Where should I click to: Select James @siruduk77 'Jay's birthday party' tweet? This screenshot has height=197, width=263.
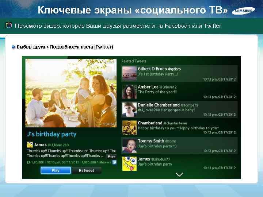[179, 164]
